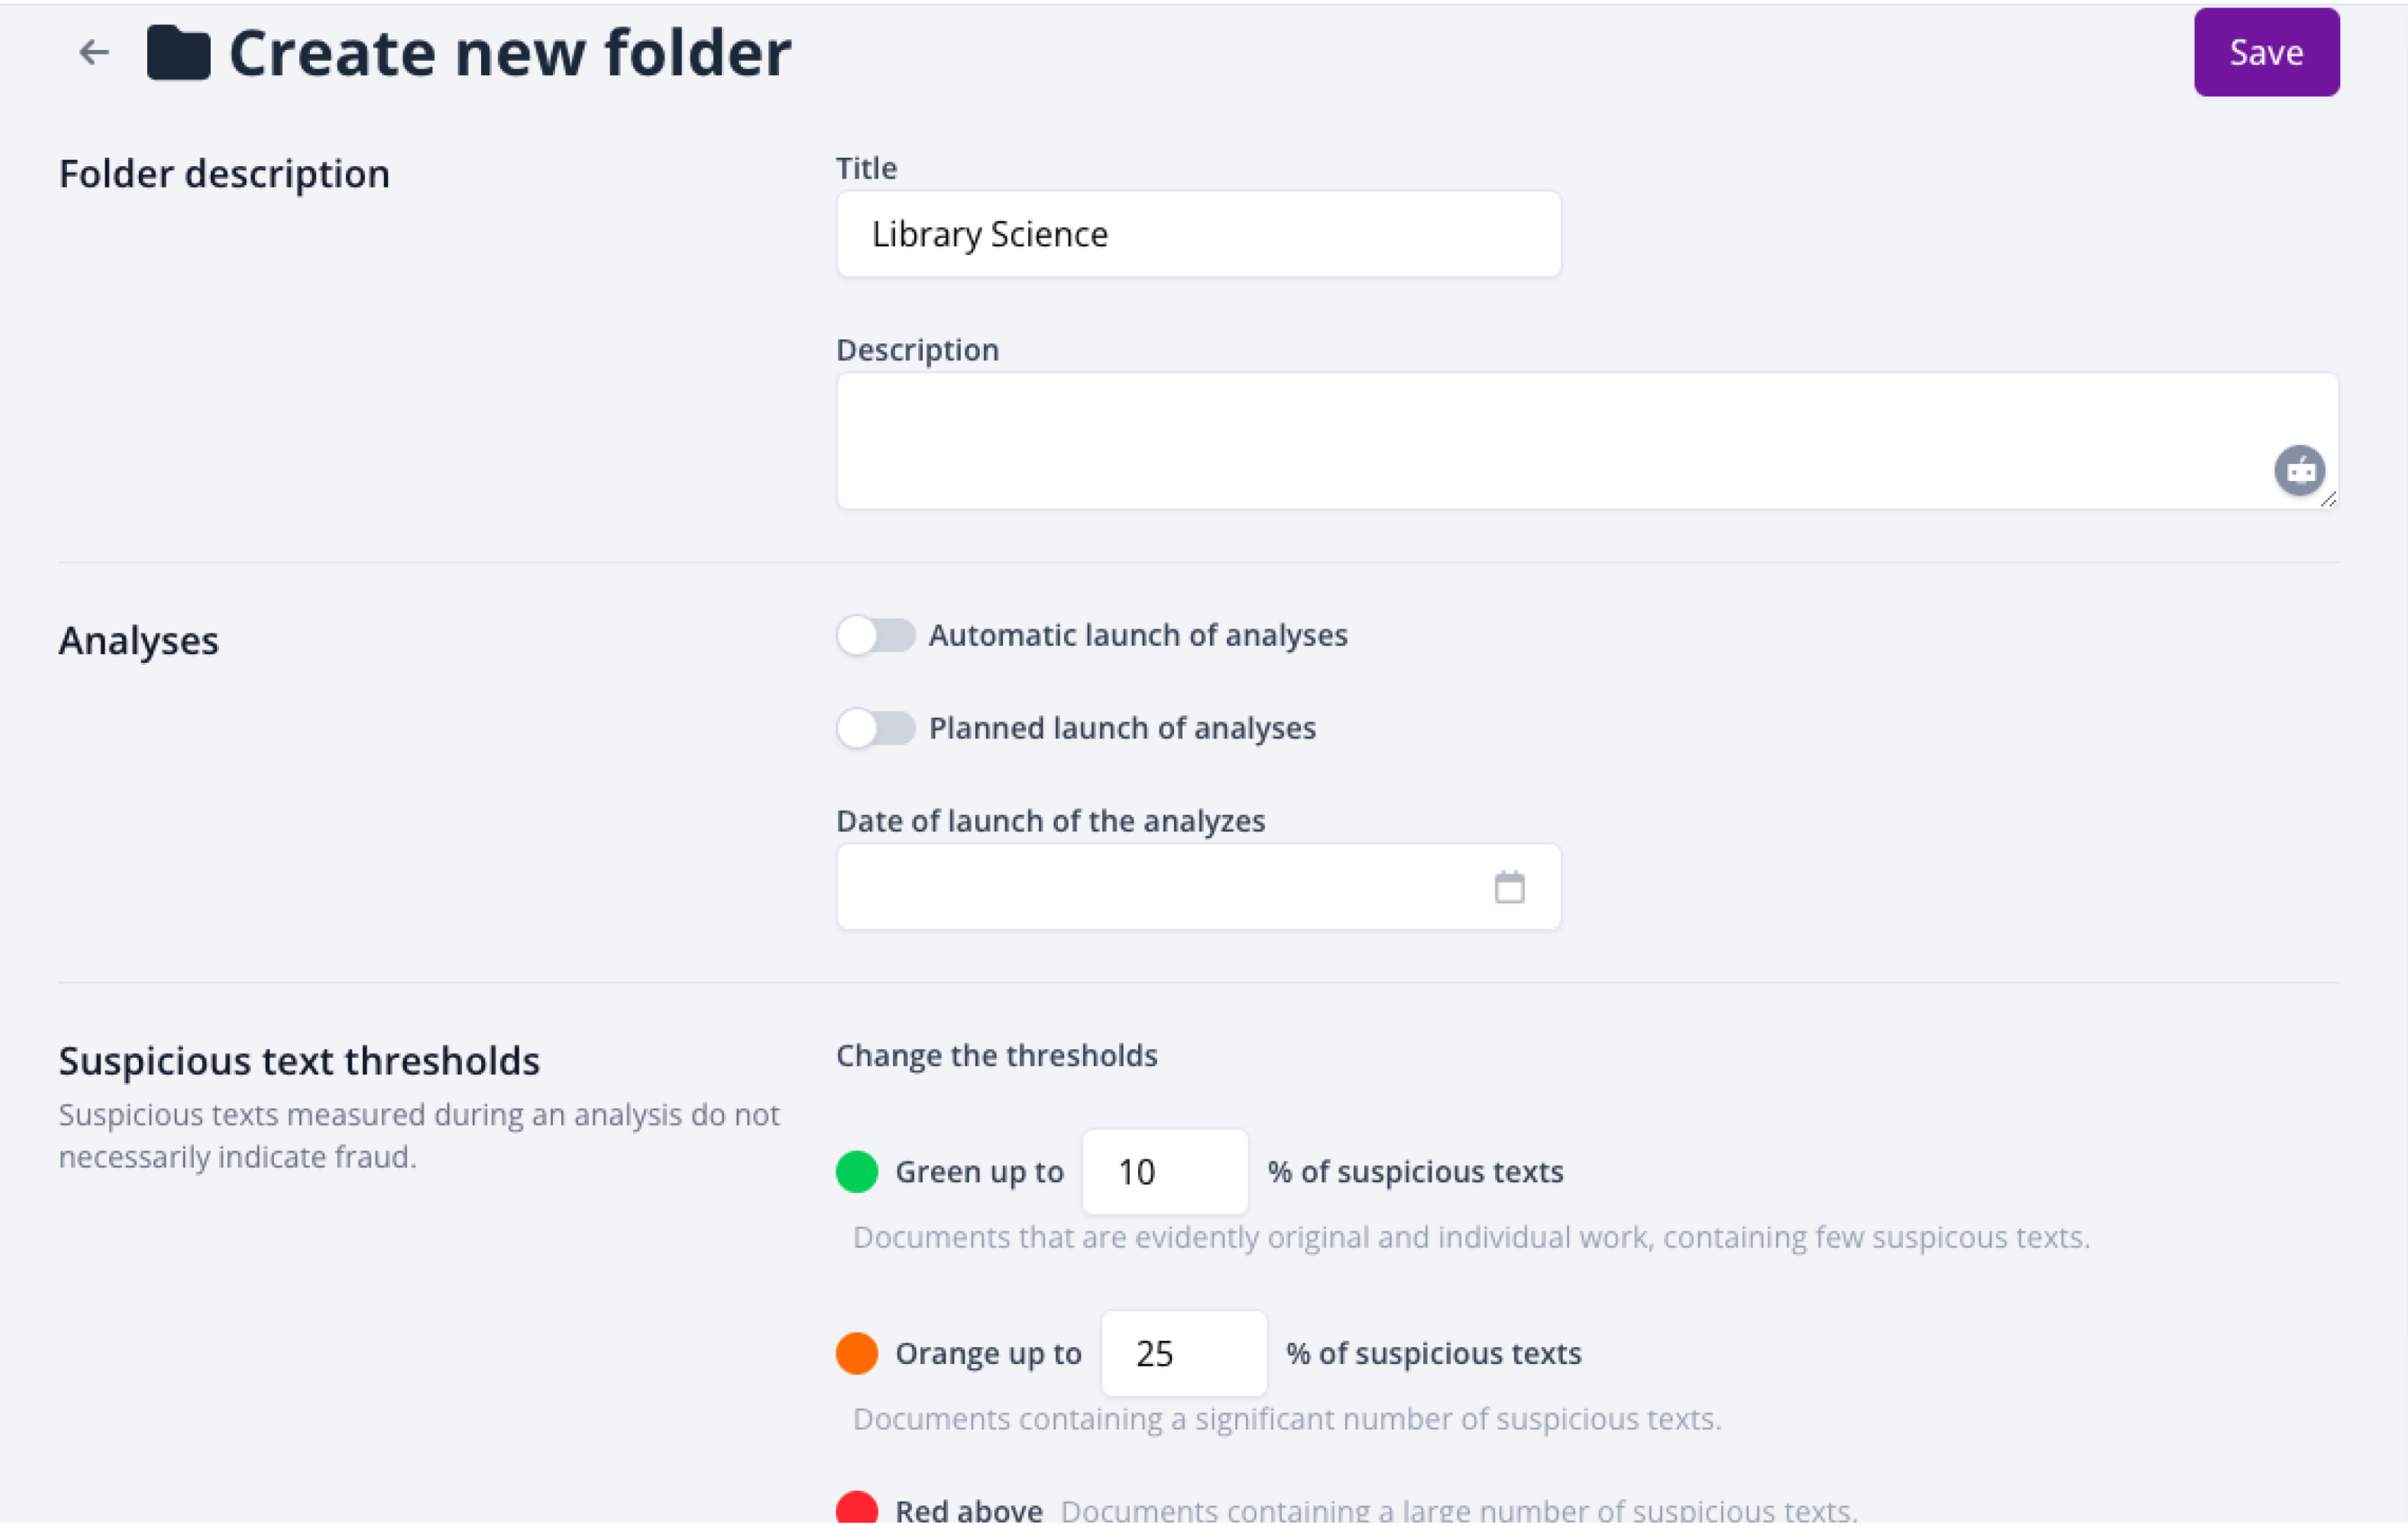Click the orange threshold indicator dot
This screenshot has width=2408, height=1525.
(857, 1354)
